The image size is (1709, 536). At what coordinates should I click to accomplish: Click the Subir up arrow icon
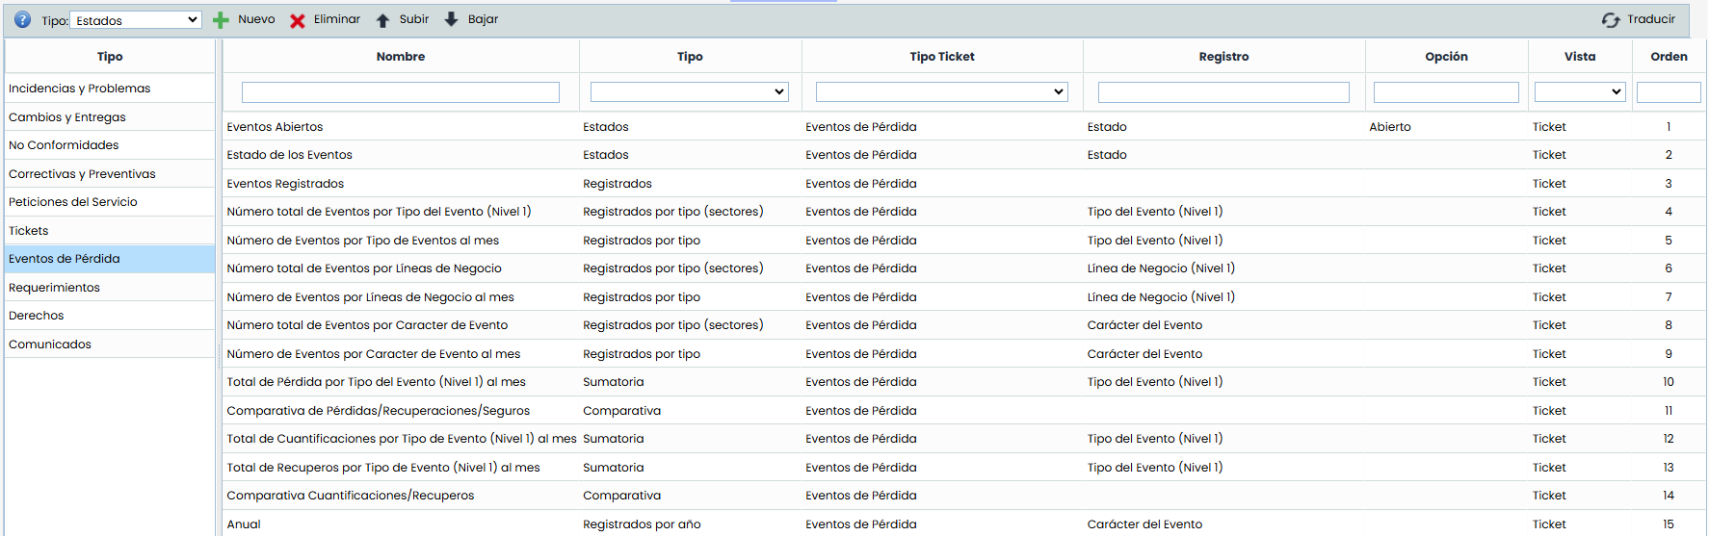pyautogui.click(x=382, y=20)
